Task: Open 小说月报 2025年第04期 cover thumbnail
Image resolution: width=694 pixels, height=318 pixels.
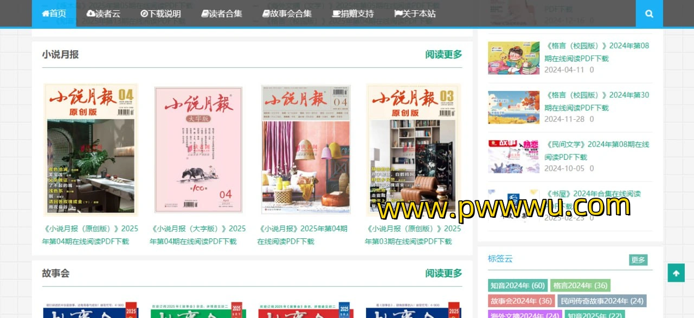Action: (306, 150)
